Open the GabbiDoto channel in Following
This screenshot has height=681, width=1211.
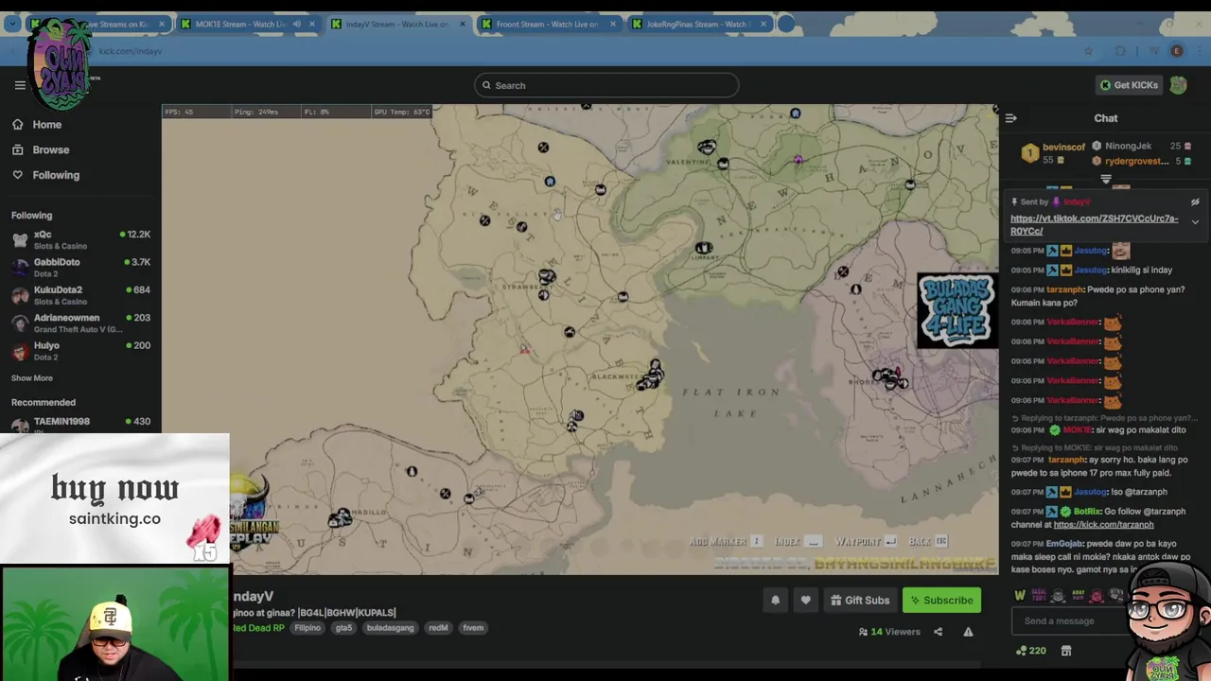tap(80, 268)
